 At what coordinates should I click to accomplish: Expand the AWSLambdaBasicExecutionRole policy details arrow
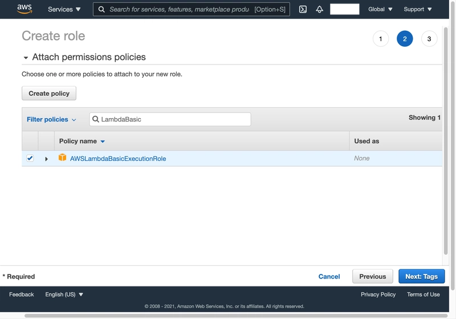(x=46, y=159)
